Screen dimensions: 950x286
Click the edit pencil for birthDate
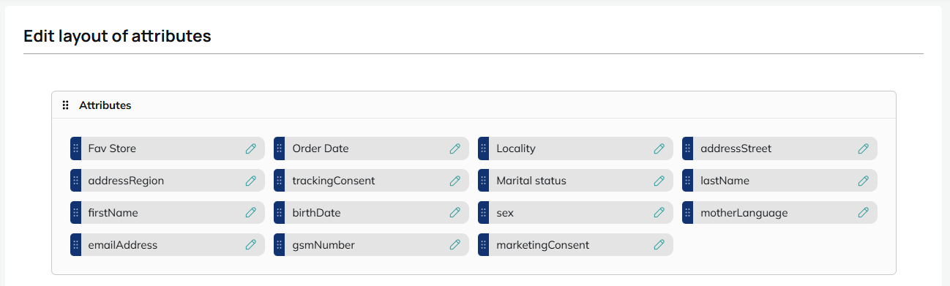click(455, 213)
